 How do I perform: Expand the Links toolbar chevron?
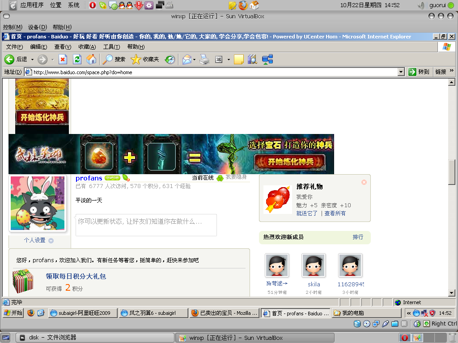coord(452,71)
